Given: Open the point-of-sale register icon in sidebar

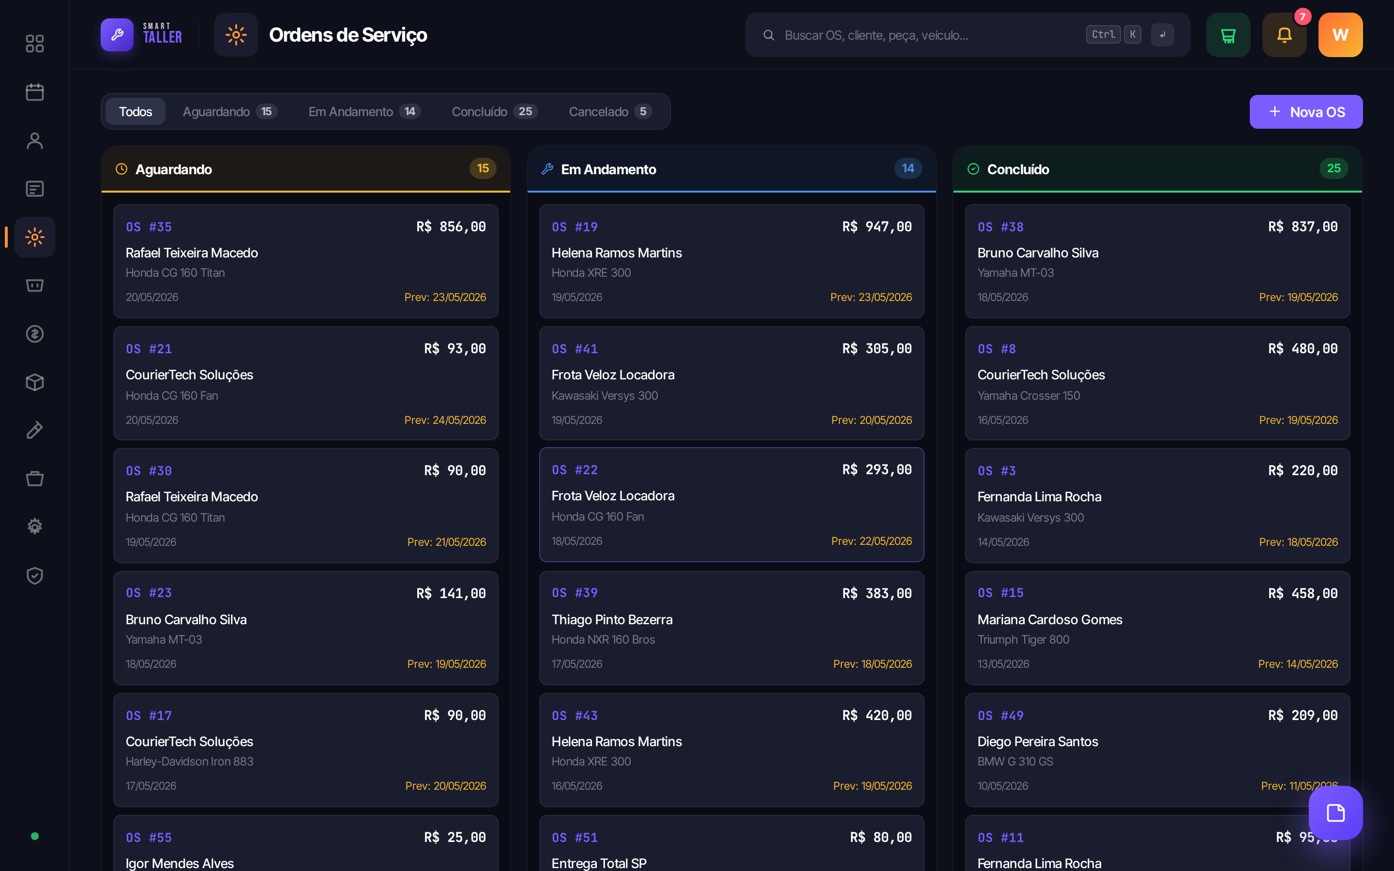Looking at the screenshot, I should click(34, 285).
